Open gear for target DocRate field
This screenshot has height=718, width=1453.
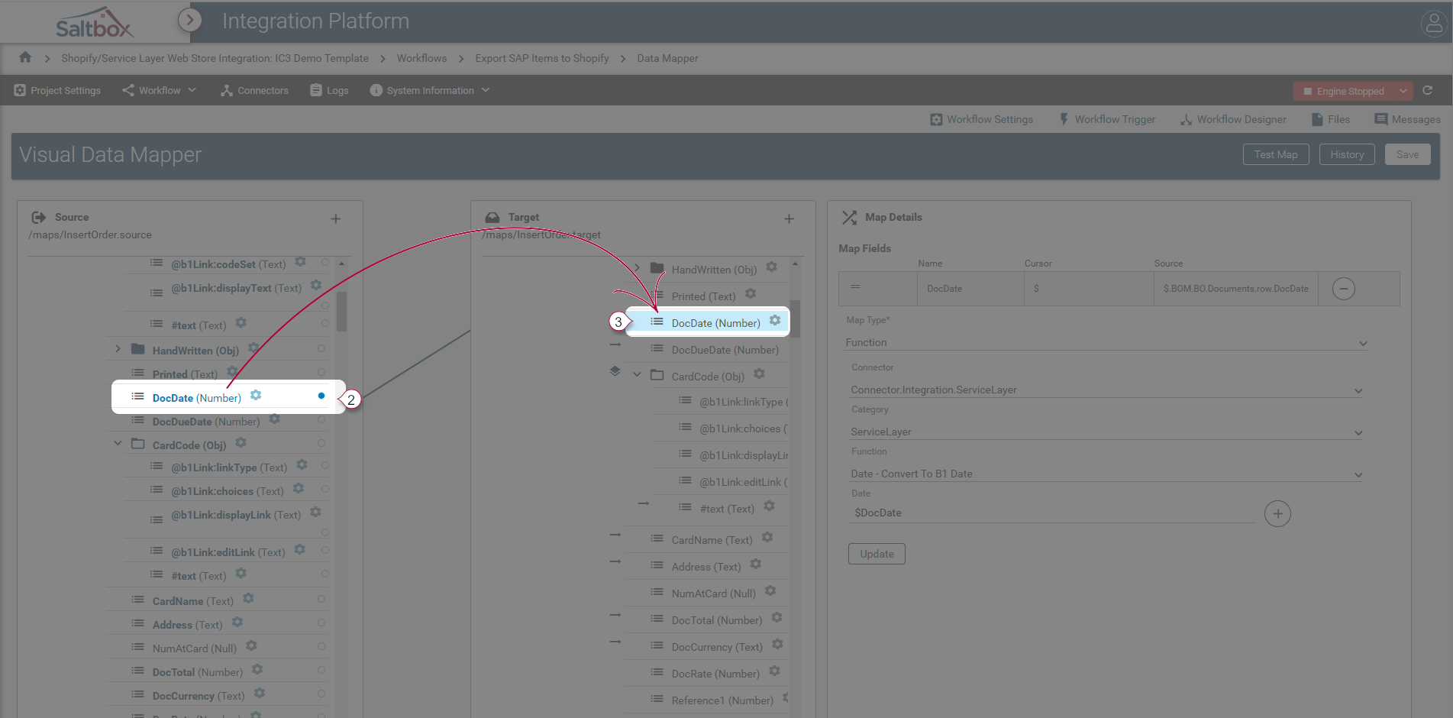tap(774, 671)
